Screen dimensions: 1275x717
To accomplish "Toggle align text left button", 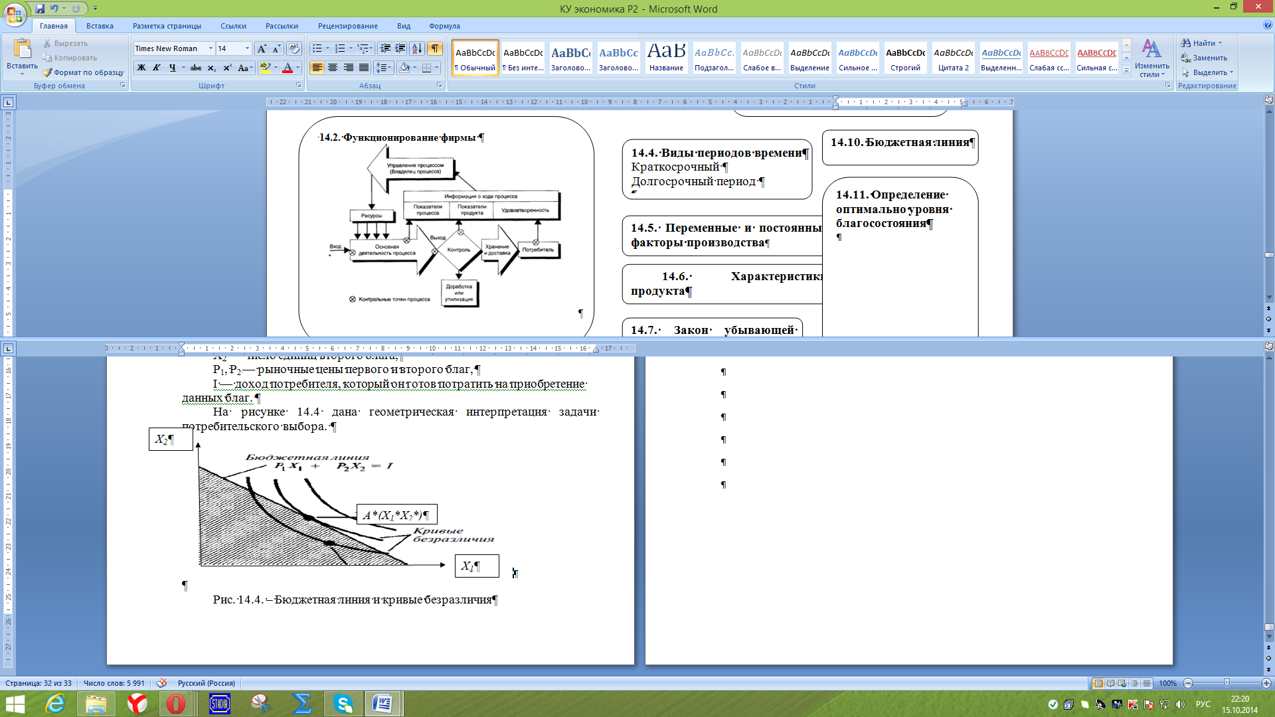I will pyautogui.click(x=317, y=68).
